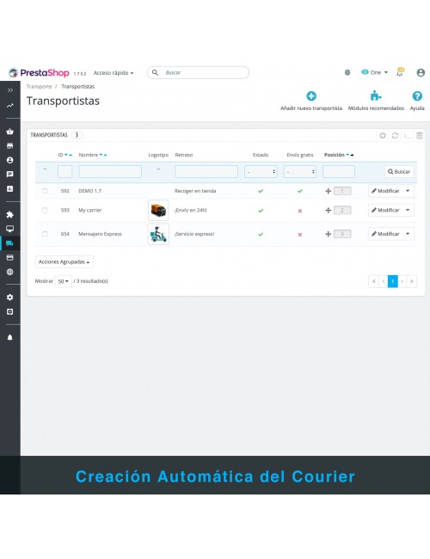The width and height of the screenshot is (430, 559).
Task: Click Añadir nuevo transportista plus icon
Action: click(x=311, y=96)
